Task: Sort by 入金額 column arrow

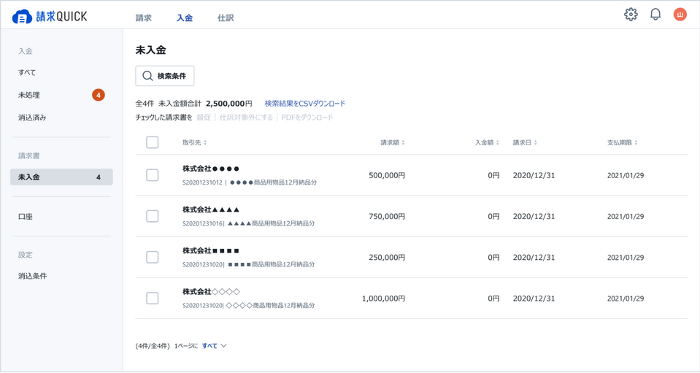Action: pyautogui.click(x=498, y=143)
